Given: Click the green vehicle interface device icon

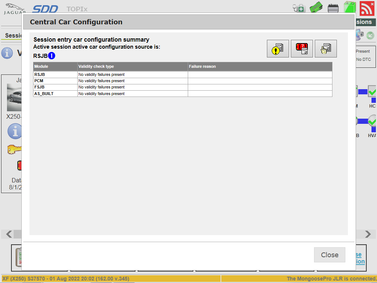Looking at the screenshot, I should coord(316,8).
